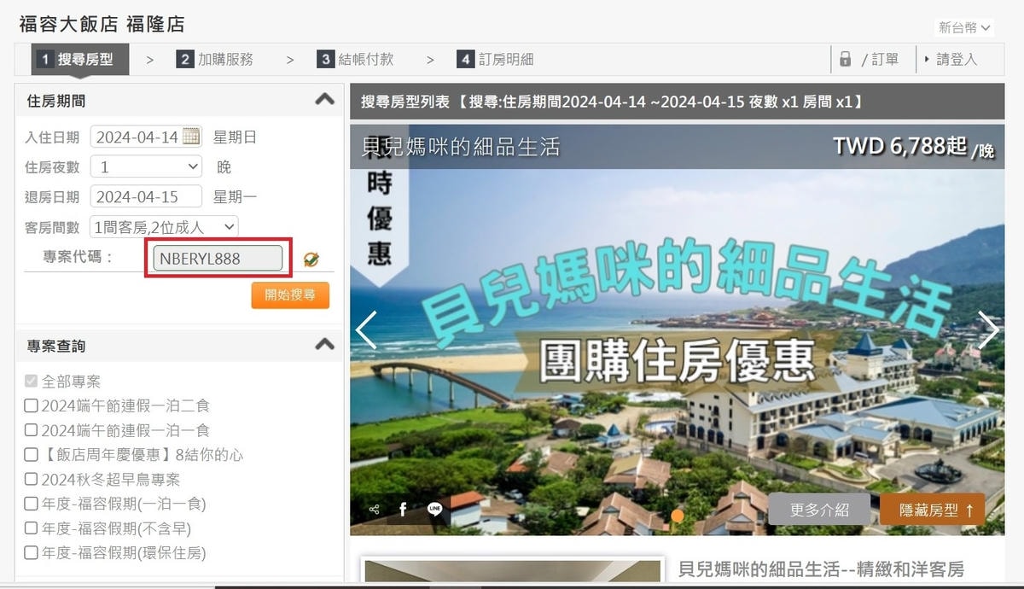
Task: Check the 2024秋冬超早鳥專案 option
Action: (32, 480)
